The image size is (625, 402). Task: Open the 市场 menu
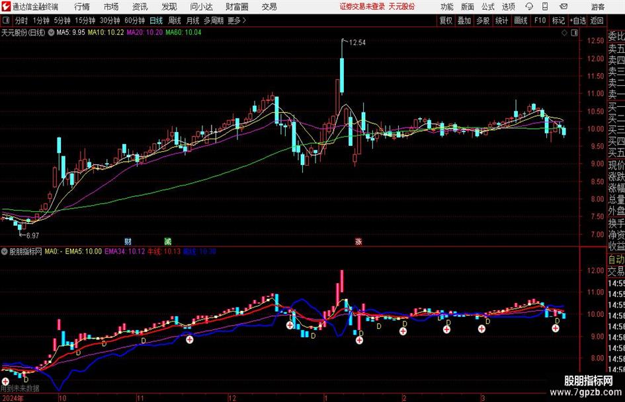pyautogui.click(x=111, y=7)
